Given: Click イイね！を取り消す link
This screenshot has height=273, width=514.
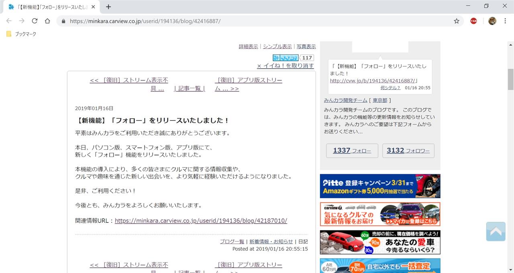Looking at the screenshot, I should point(286,66).
